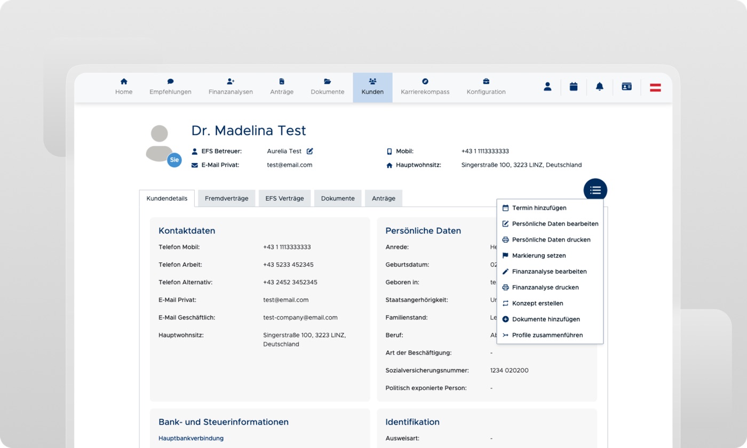Open the Anträge item in top navigation

pos(282,87)
